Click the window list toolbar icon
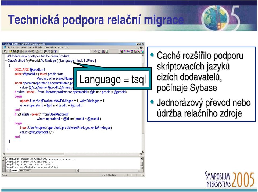This screenshot has height=192, width=258. point(52,51)
